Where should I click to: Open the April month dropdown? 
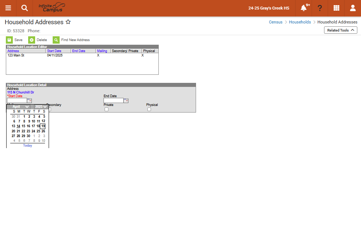(x=18, y=107)
